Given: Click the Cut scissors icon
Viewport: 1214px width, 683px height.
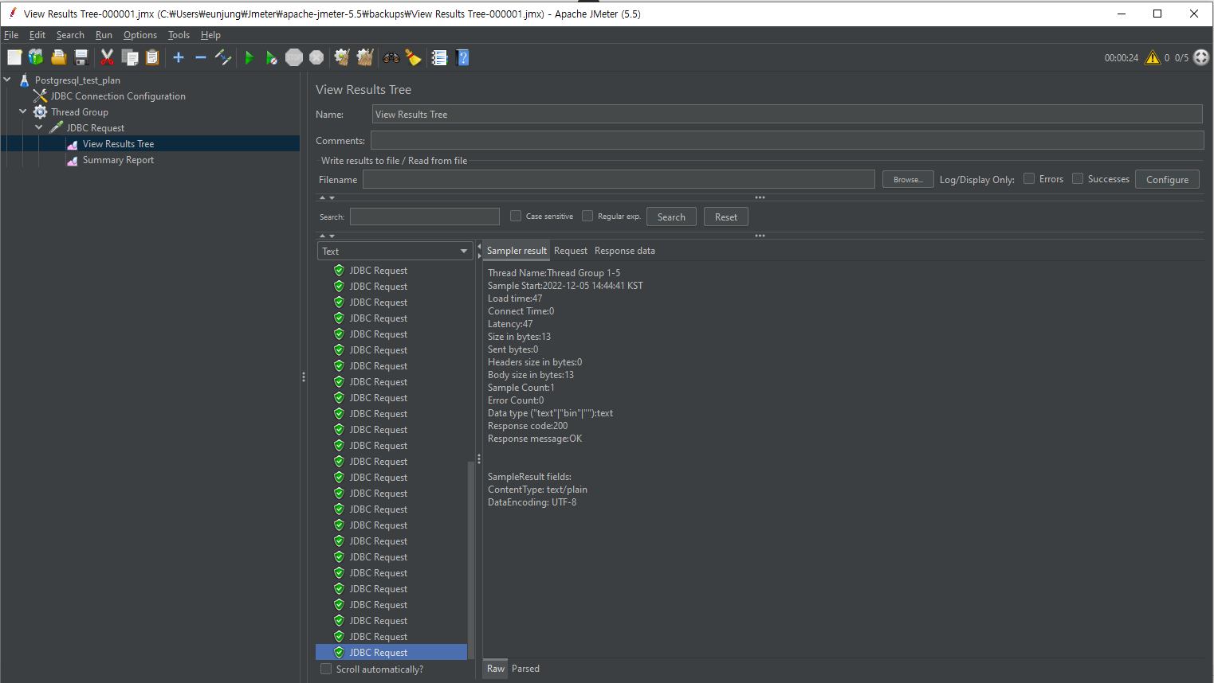Looking at the screenshot, I should [107, 57].
